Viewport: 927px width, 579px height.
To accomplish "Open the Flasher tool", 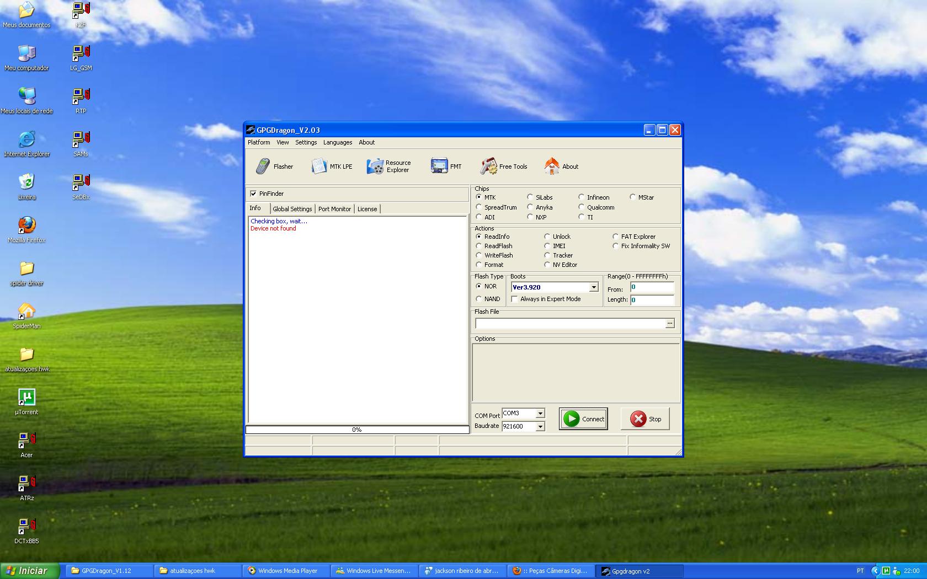I will pyautogui.click(x=274, y=166).
